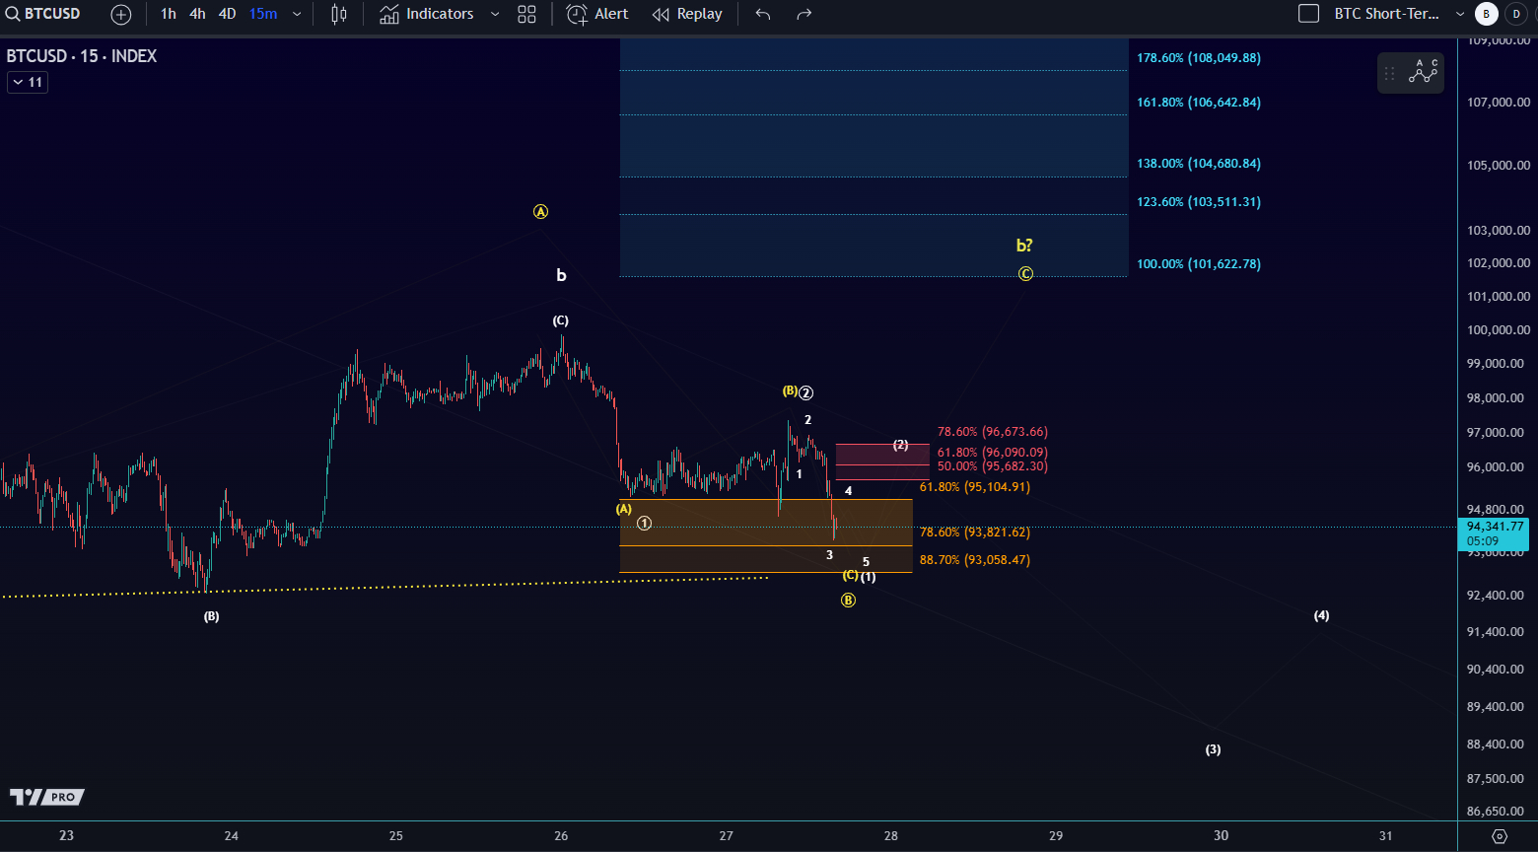This screenshot has width=1538, height=852.
Task: Click the TradingView Pro logo
Action: tap(46, 797)
